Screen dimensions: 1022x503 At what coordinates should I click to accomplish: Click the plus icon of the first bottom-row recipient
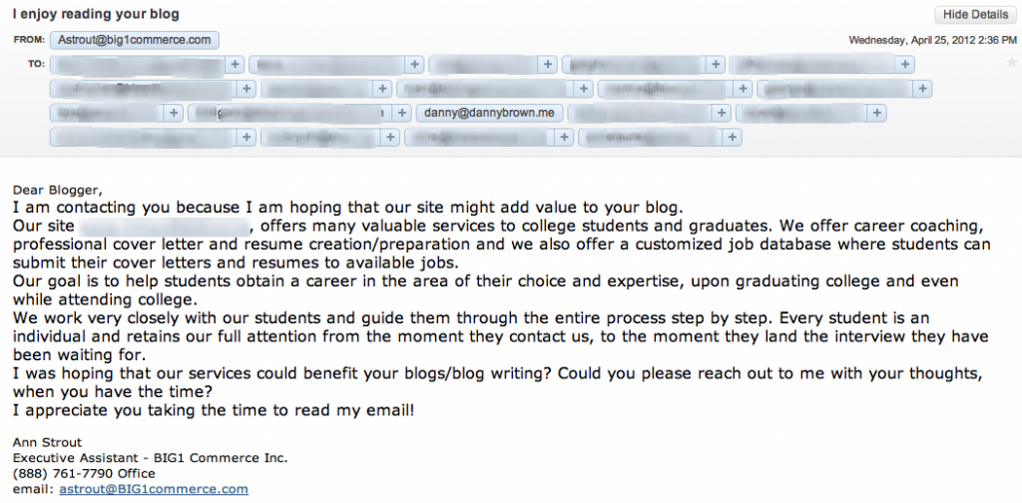[x=247, y=137]
